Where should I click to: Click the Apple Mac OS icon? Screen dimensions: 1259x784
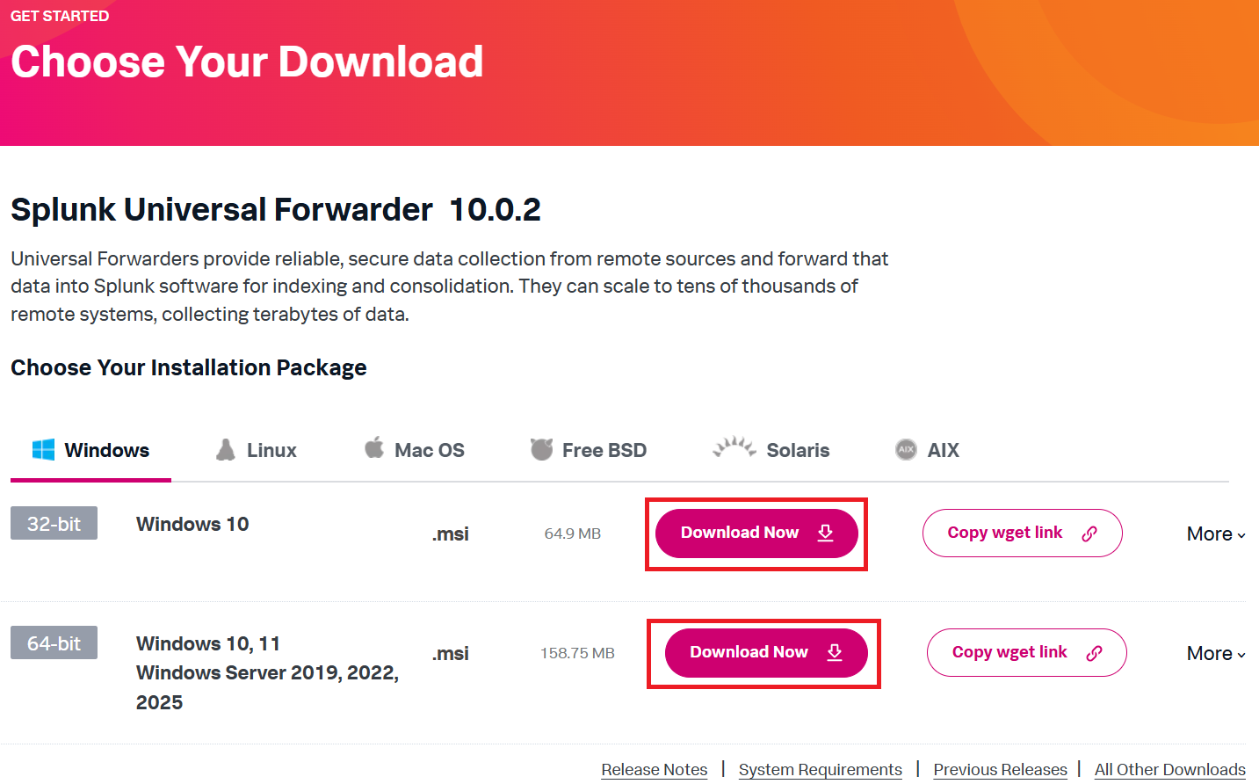(374, 448)
